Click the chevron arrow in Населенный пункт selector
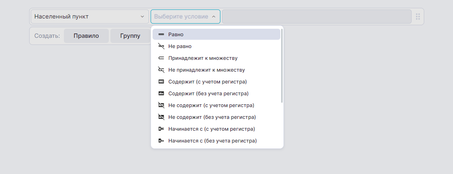Screen dimensions: 453x174 [x=142, y=17]
